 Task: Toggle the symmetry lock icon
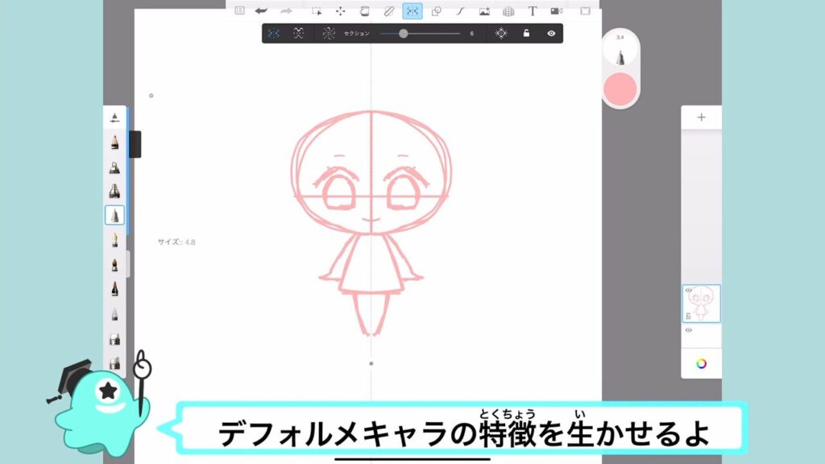coord(526,34)
